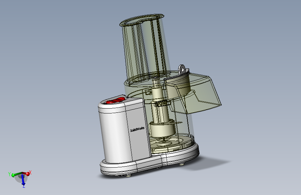Viewport: 301px width, 195px height.
Task: Click the "SolidWorks" text on the housing
Action: tap(137, 129)
